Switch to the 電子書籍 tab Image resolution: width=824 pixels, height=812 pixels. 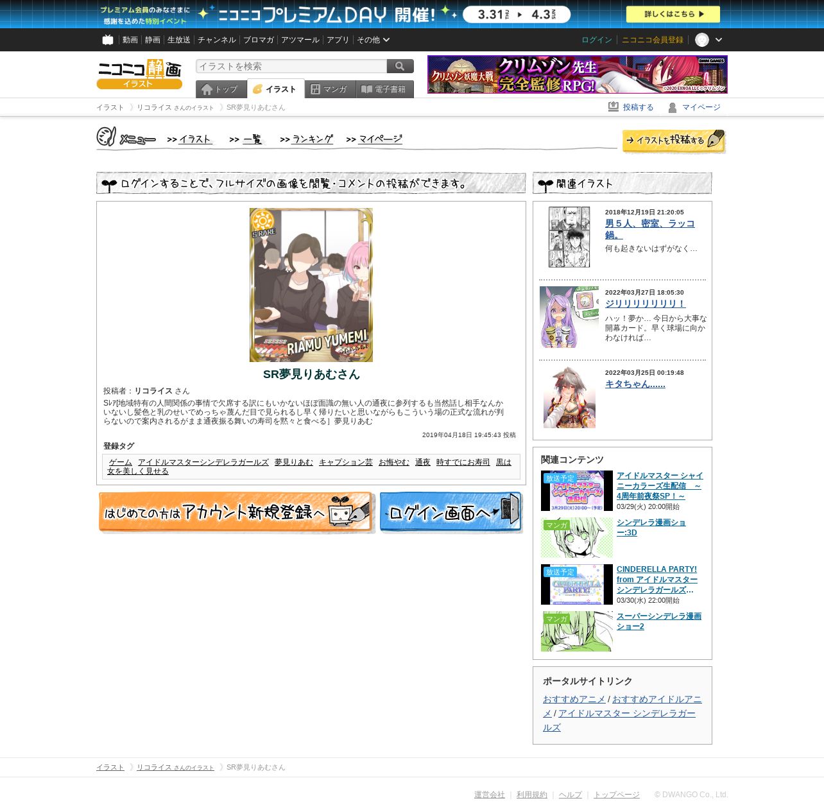point(385,89)
